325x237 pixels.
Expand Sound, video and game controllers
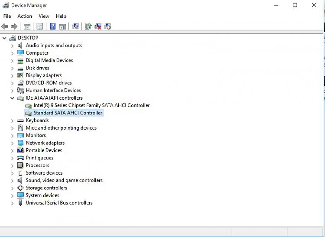pos(12,181)
